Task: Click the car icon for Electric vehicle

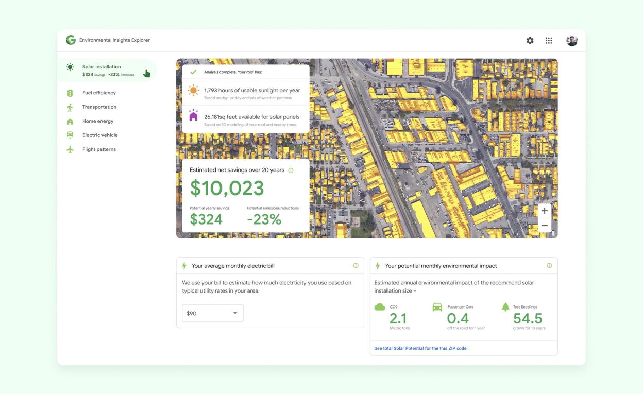Action: click(x=70, y=135)
